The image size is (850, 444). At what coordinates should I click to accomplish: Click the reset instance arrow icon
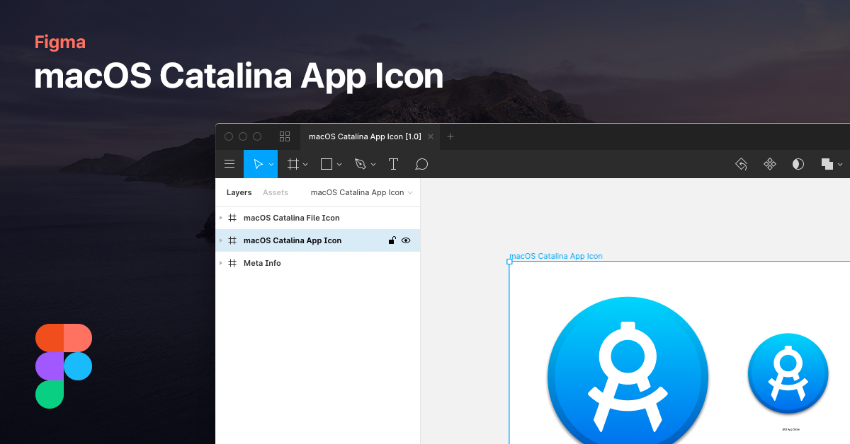pos(742,164)
